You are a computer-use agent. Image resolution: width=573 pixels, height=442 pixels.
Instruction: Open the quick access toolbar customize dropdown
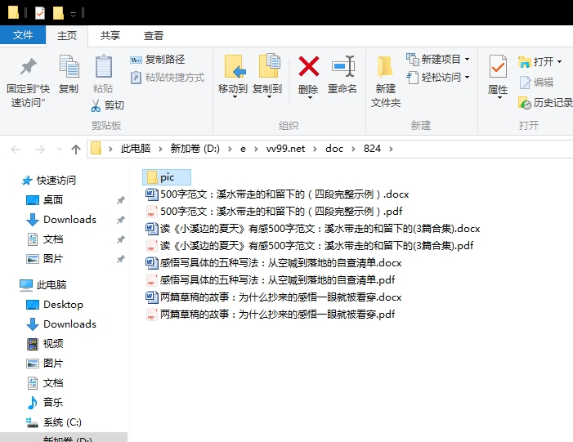point(73,14)
